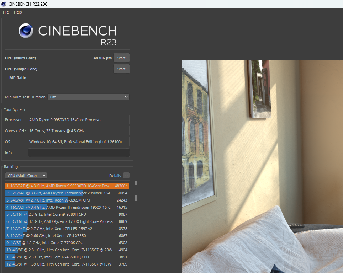343x273 pixels.
Task: Select the Xeon E5-2697 v2 ranking row
Action: click(67, 229)
